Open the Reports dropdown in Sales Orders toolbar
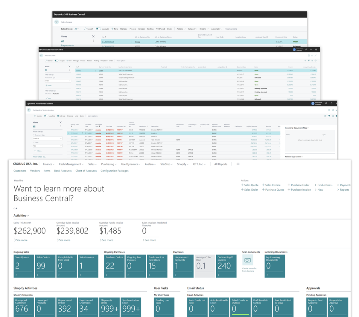The height and width of the screenshot is (317, 359). 204,29
